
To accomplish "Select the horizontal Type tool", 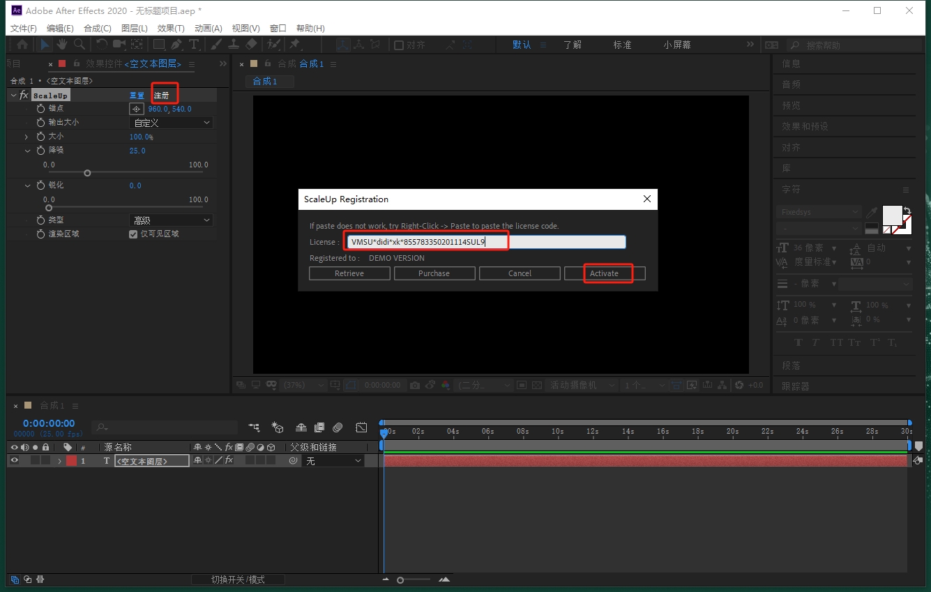I will click(194, 45).
